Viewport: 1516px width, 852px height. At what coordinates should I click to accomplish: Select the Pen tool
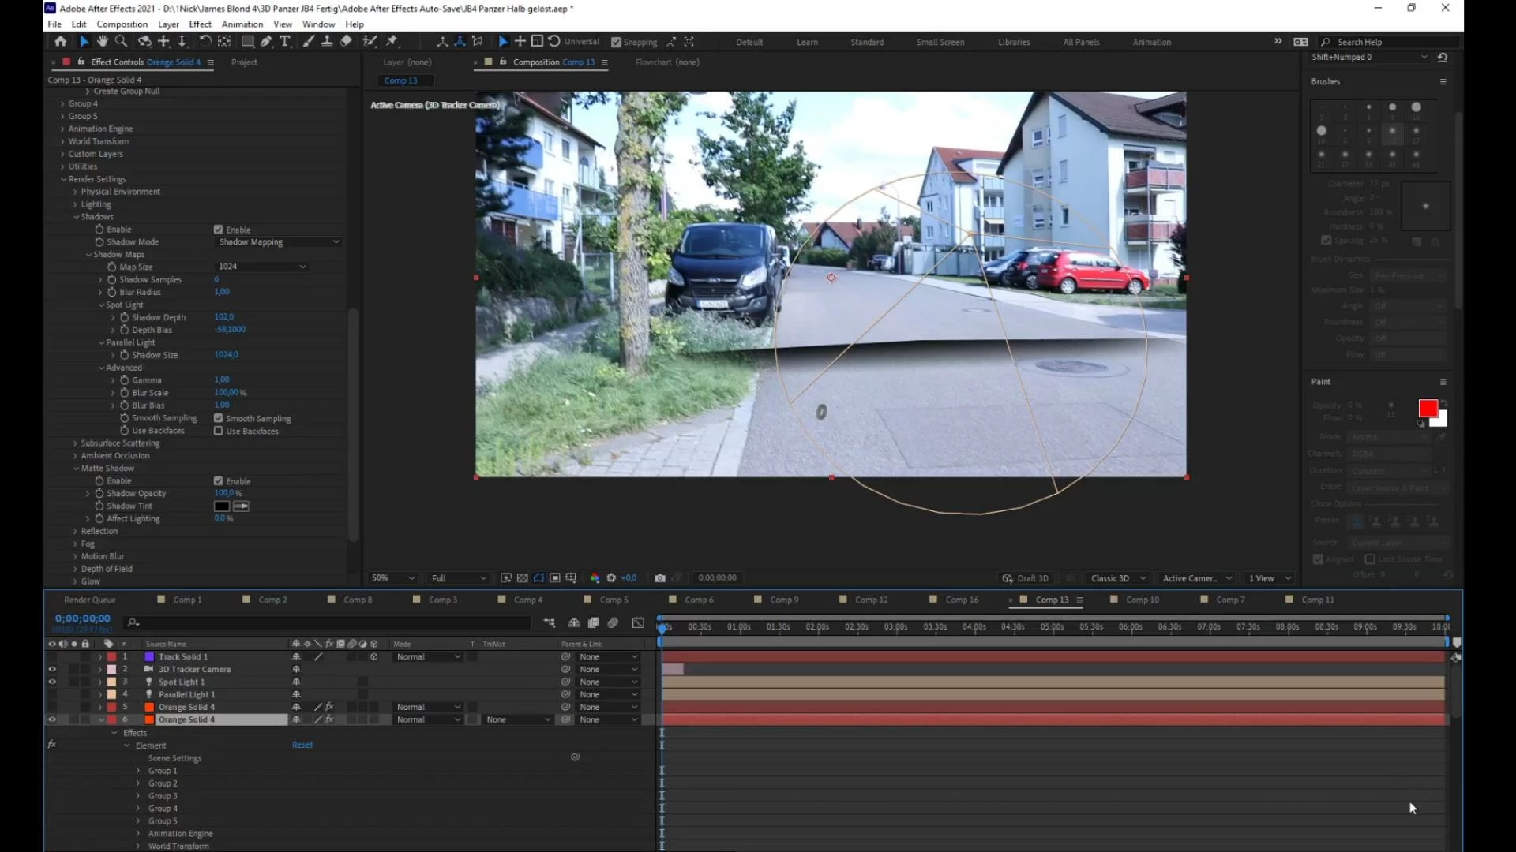[x=266, y=42]
